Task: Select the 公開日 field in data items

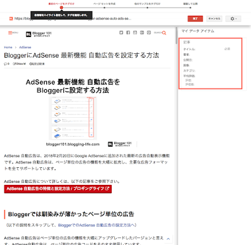Action: click(x=188, y=60)
